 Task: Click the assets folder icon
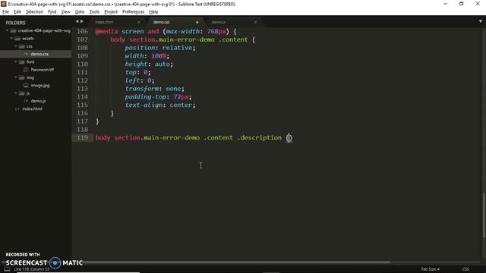coord(17,39)
